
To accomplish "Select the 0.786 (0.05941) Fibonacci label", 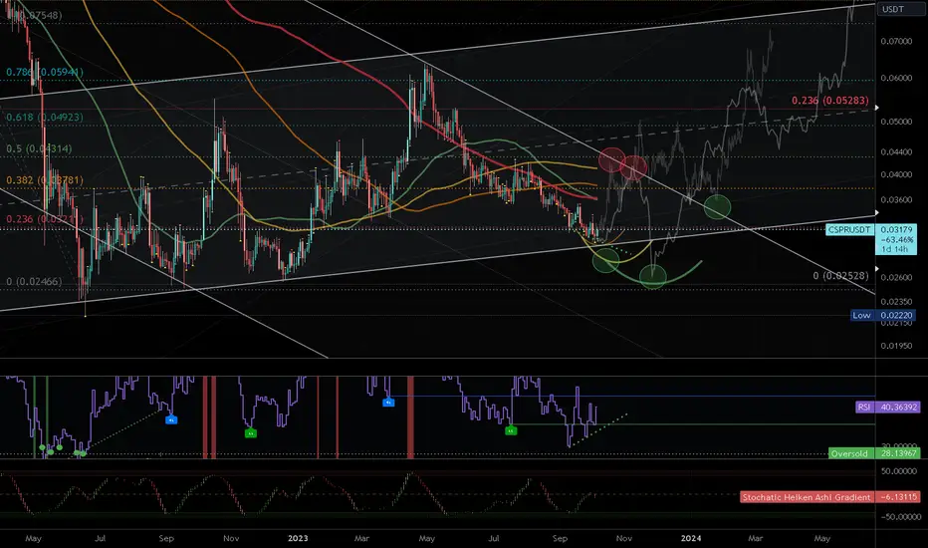I will (45, 72).
